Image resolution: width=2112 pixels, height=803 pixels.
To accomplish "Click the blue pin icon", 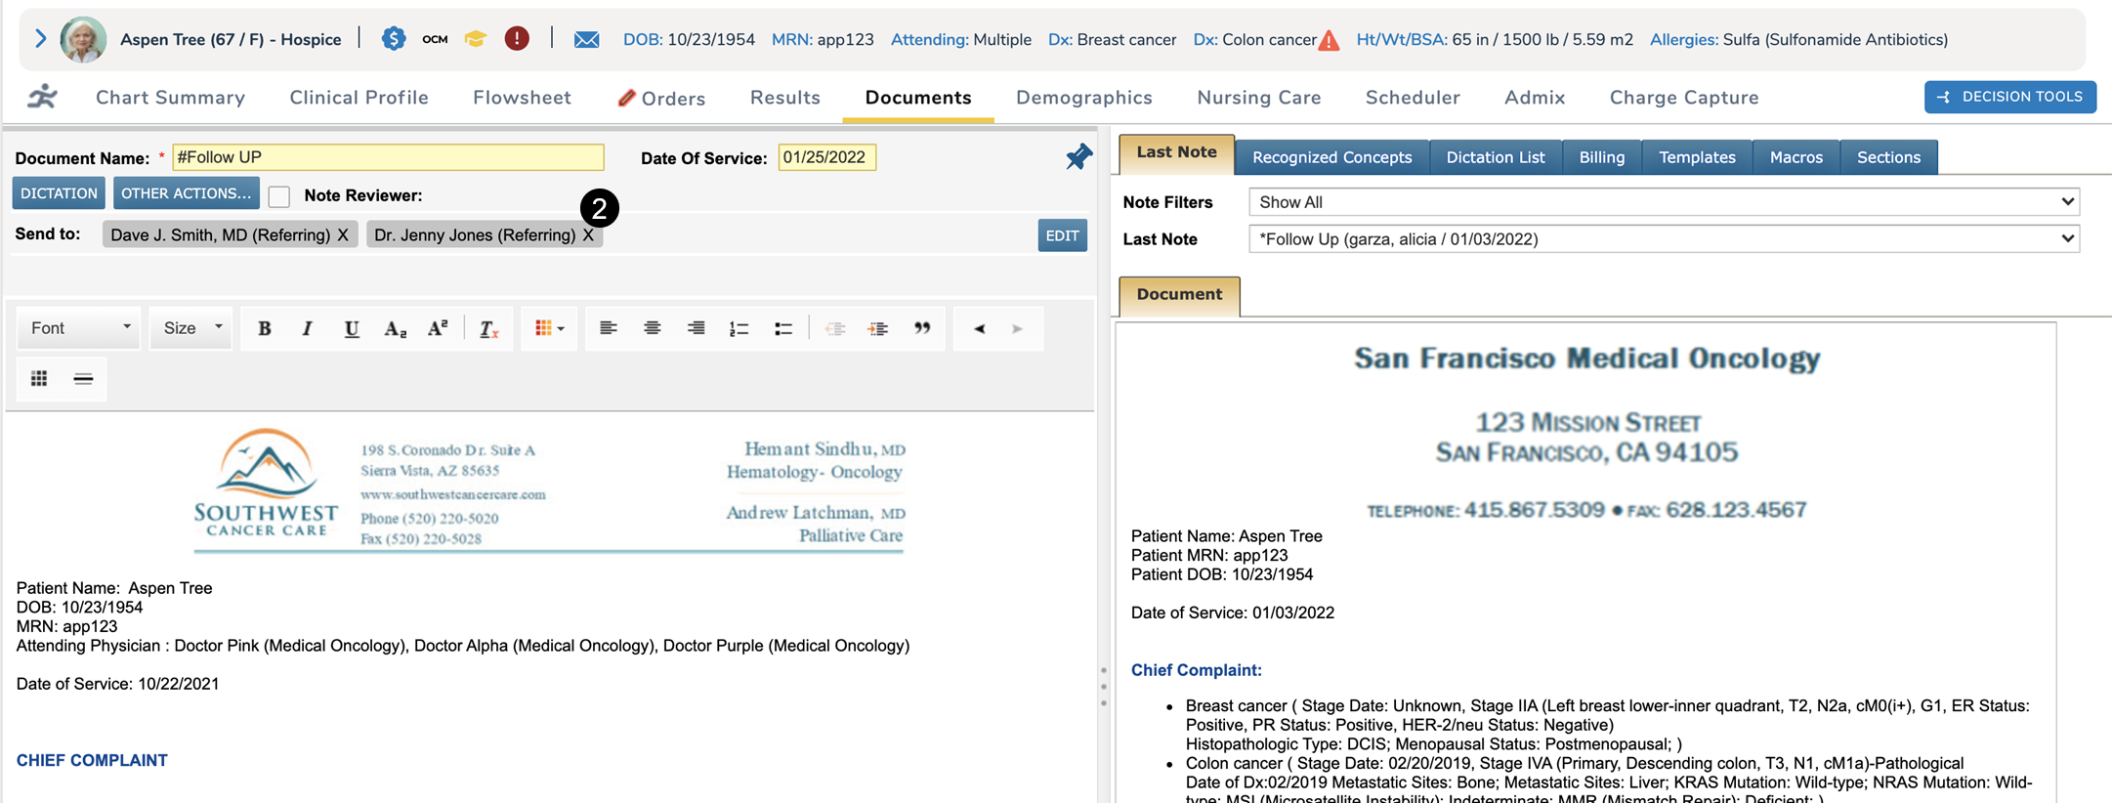I will [1077, 157].
